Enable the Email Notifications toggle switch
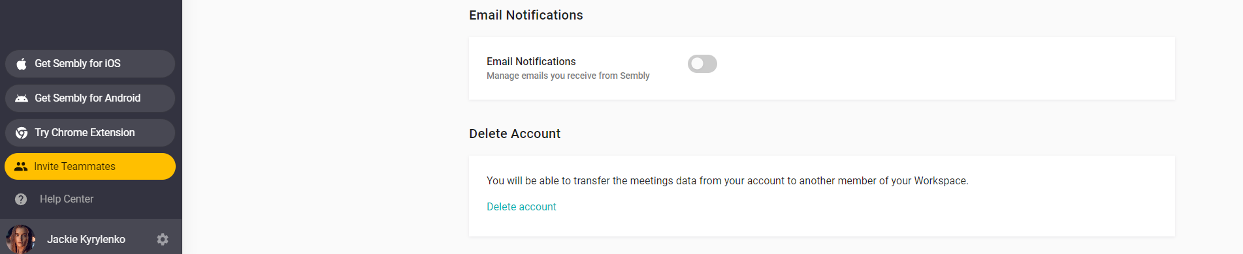This screenshot has height=254, width=1243. click(702, 64)
